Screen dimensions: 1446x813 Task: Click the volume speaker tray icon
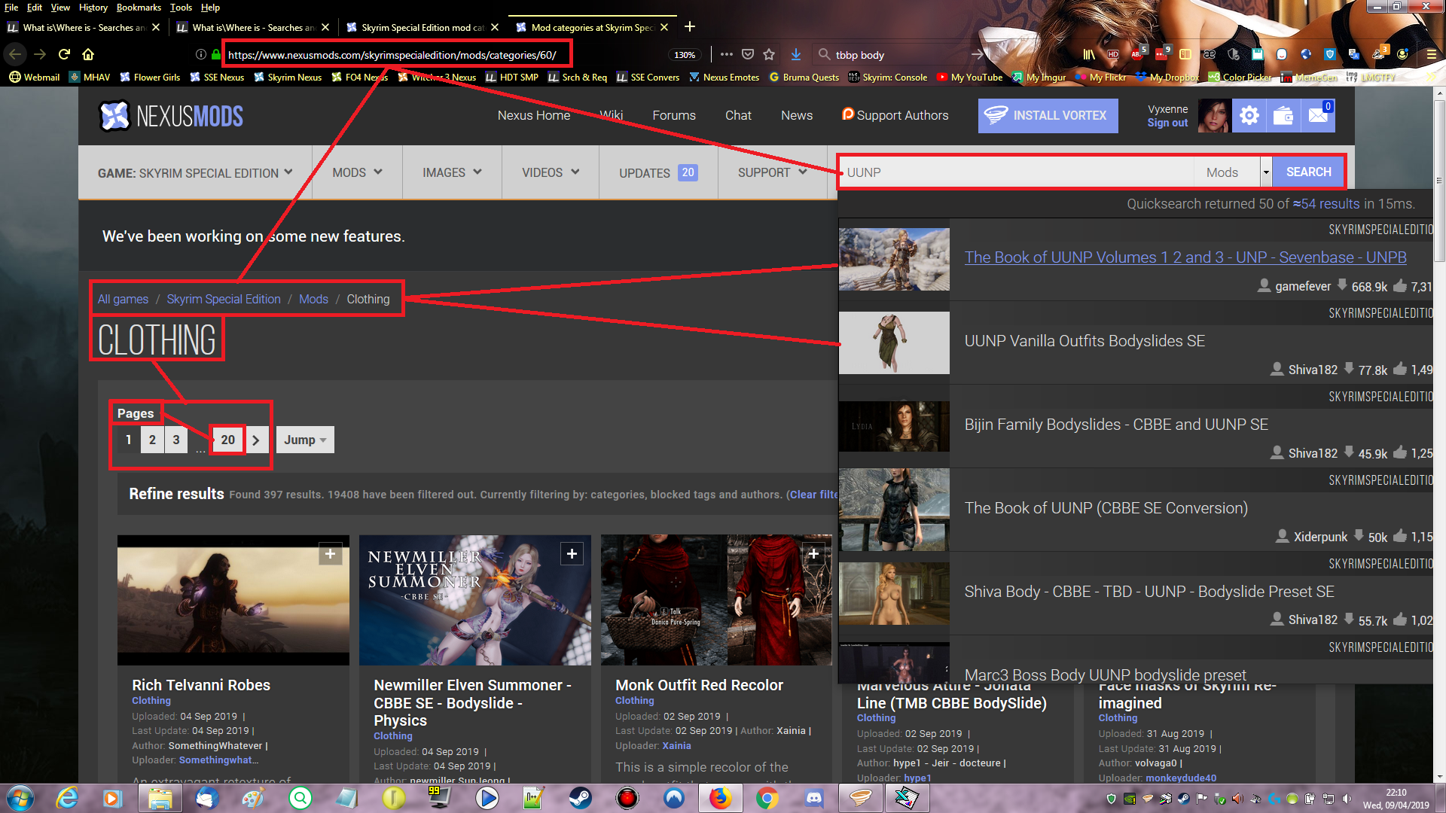tap(1347, 799)
